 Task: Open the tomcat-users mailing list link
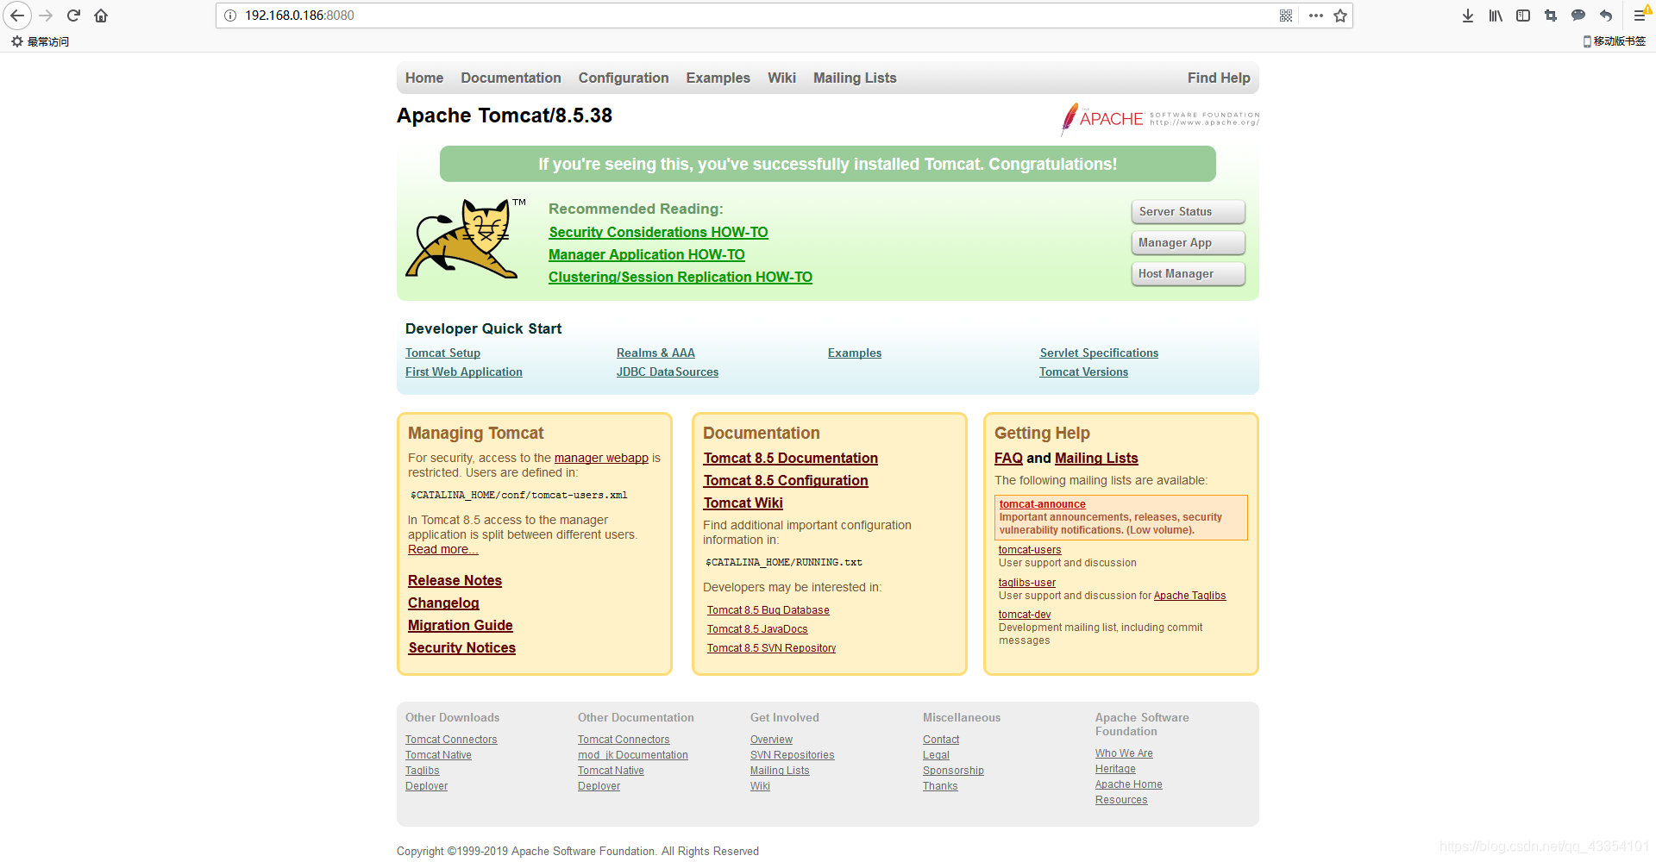pos(1030,550)
